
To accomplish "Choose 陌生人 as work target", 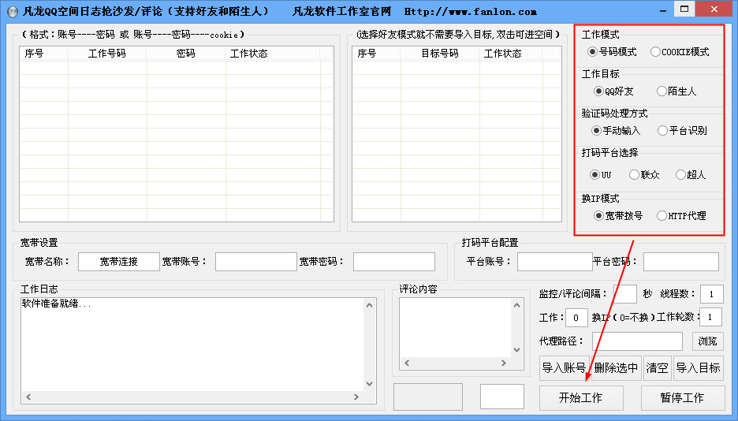I will coord(676,91).
